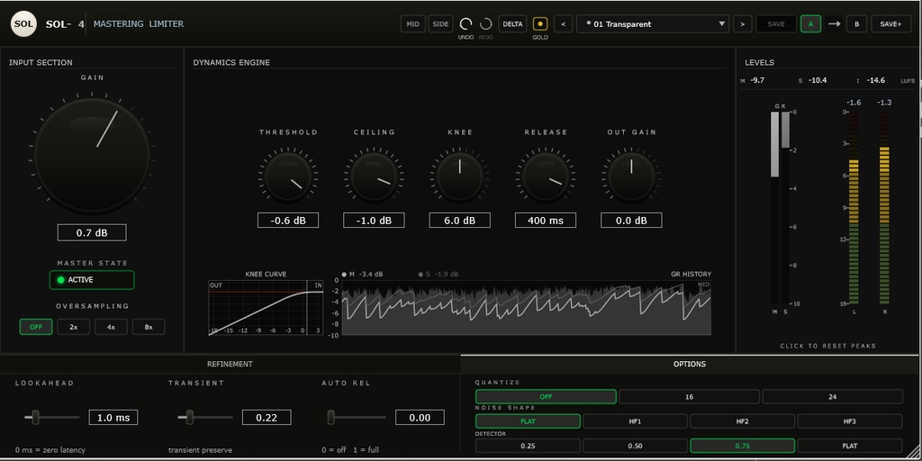This screenshot has height=461, width=922.
Task: Click the SOL logo badge
Action: (24, 24)
